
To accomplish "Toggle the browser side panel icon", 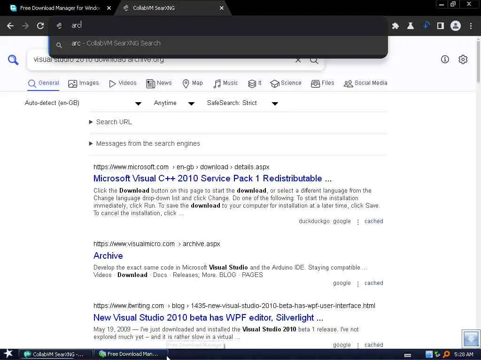I will click(x=441, y=26).
